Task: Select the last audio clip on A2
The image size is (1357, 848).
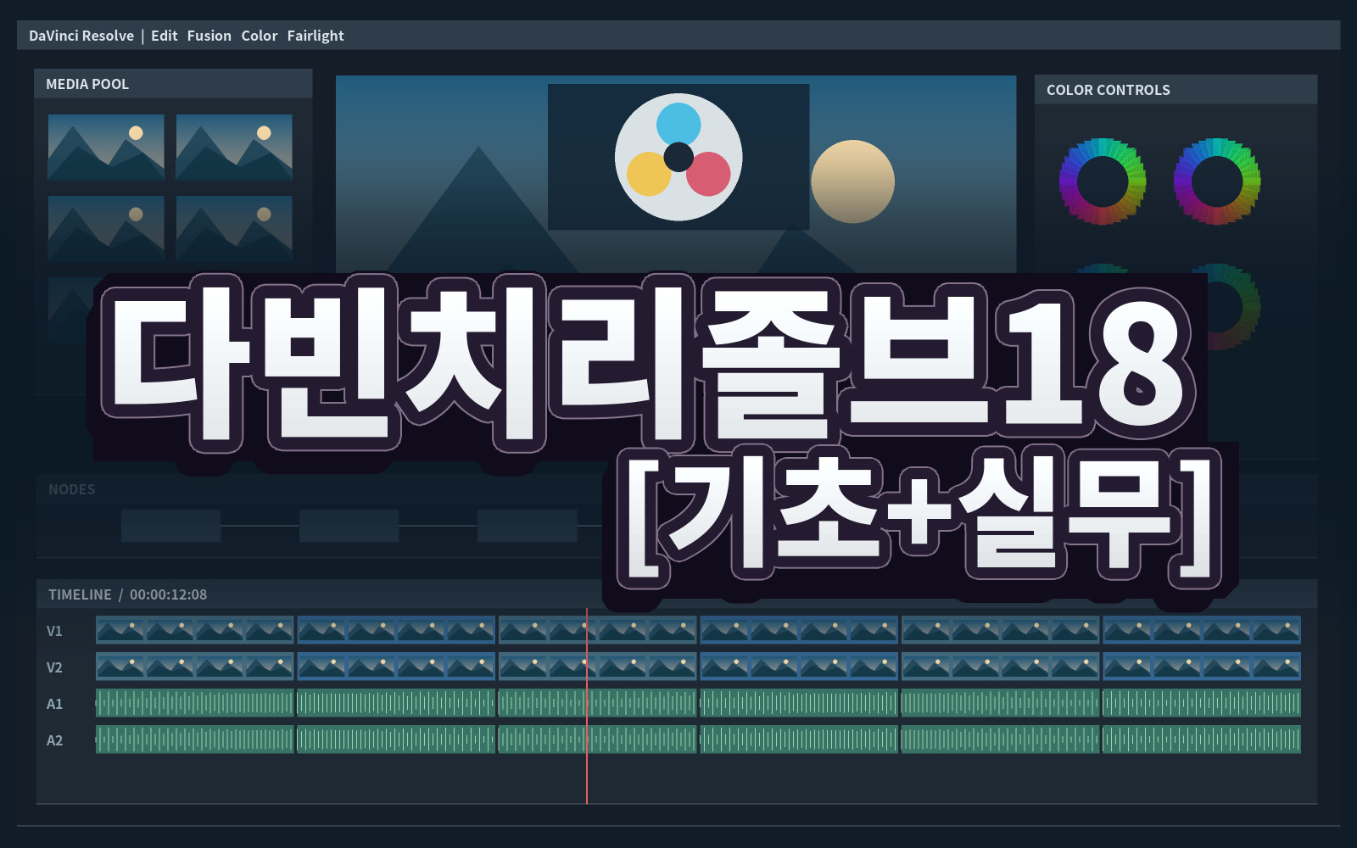Action: click(1202, 739)
